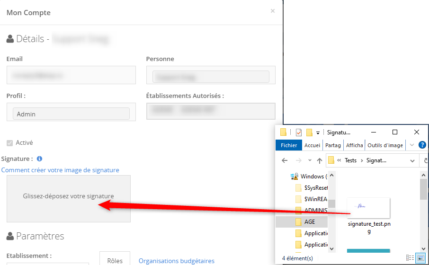The image size is (429, 265).
Task: Open 'Comment créer votre image de signature' link
Action: [60, 170]
